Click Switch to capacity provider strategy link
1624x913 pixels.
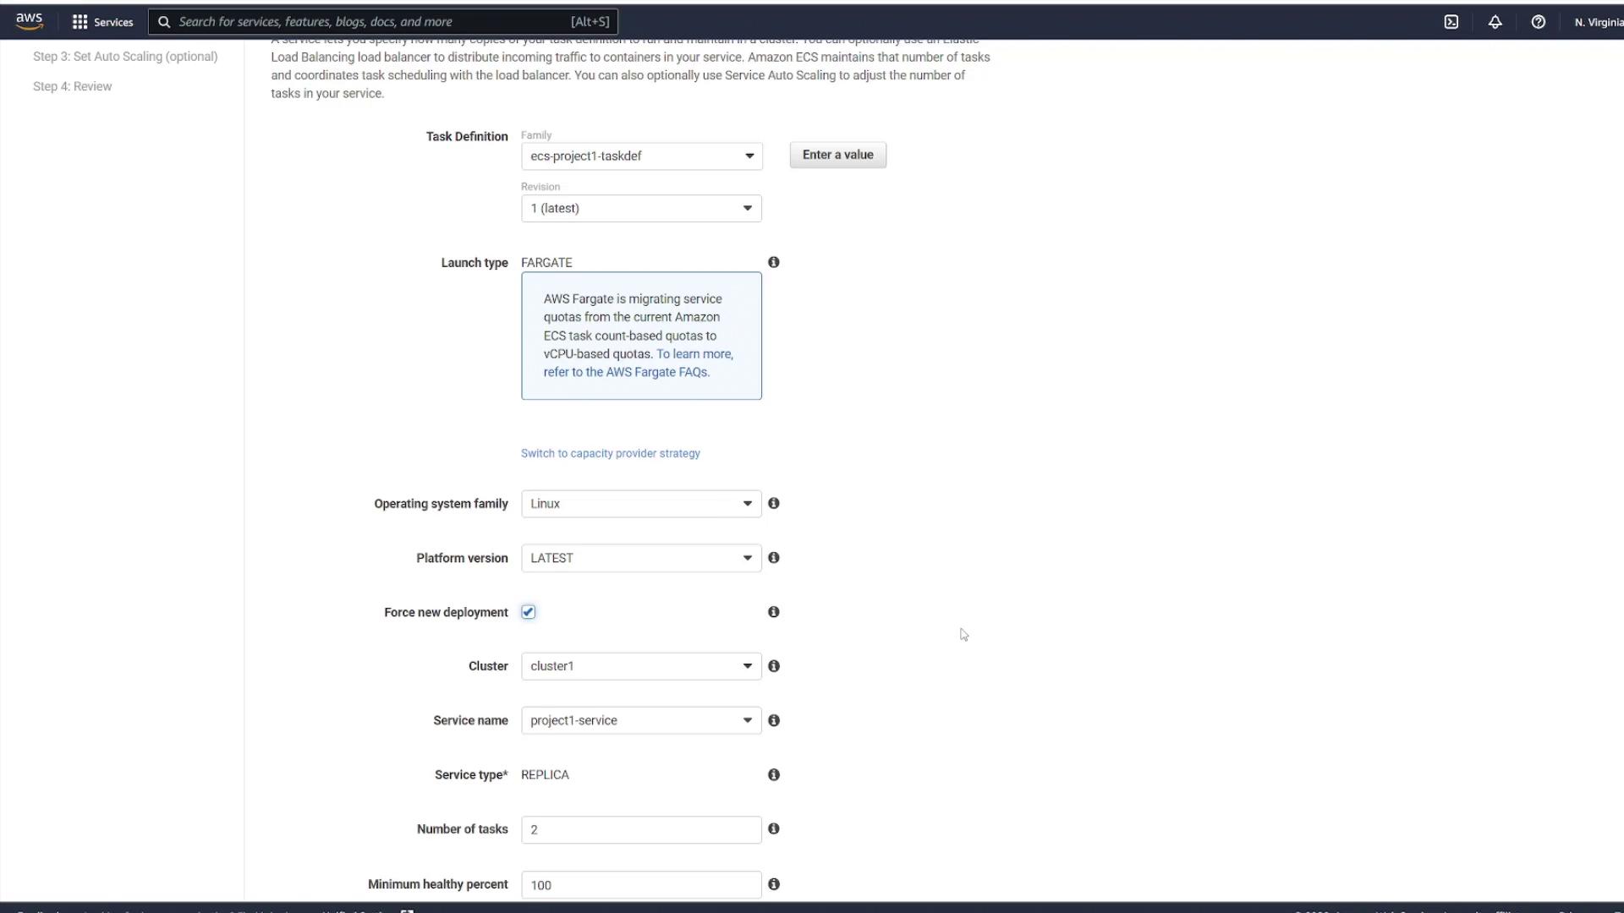click(610, 454)
